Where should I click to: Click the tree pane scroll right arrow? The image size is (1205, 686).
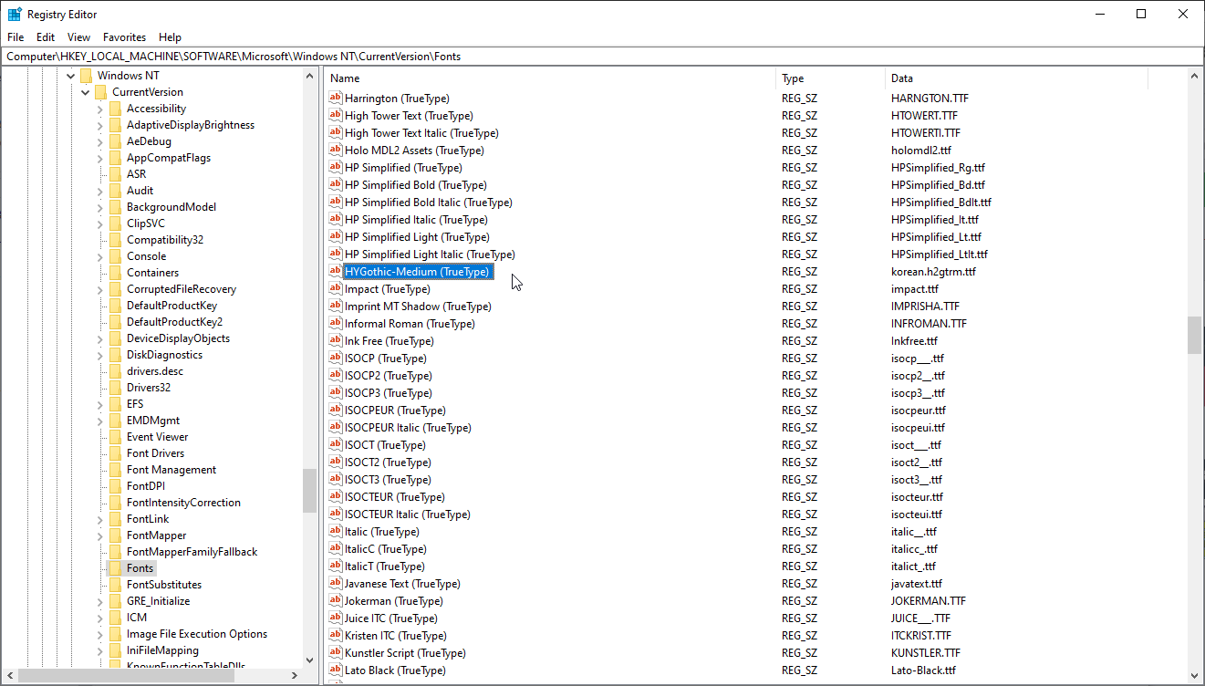coord(295,675)
